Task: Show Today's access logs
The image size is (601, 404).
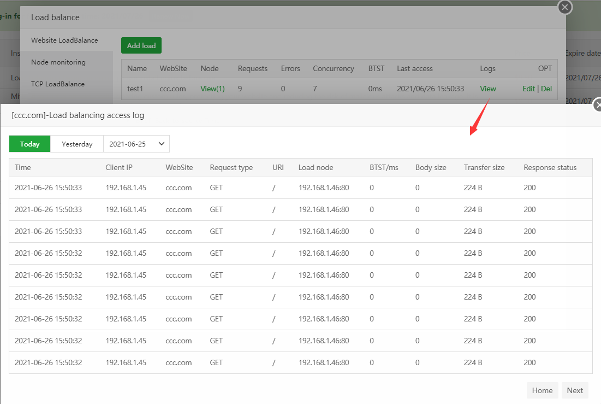Action: [30, 144]
